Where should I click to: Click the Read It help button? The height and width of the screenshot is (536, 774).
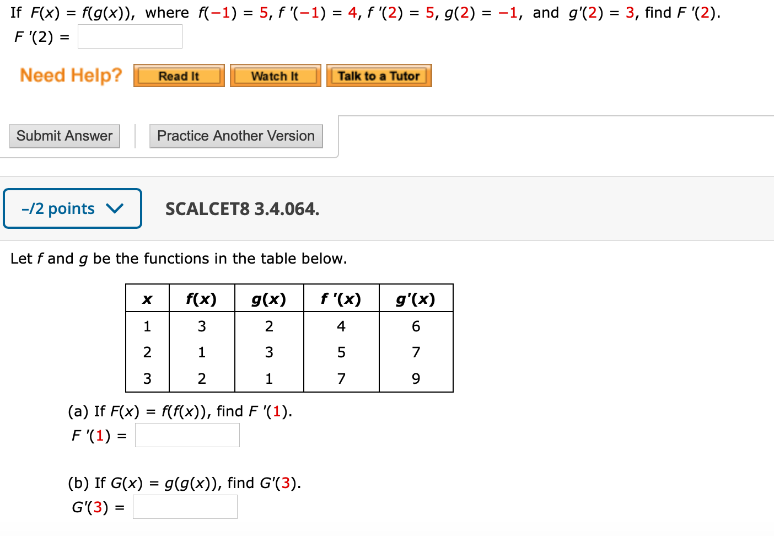[x=178, y=76]
